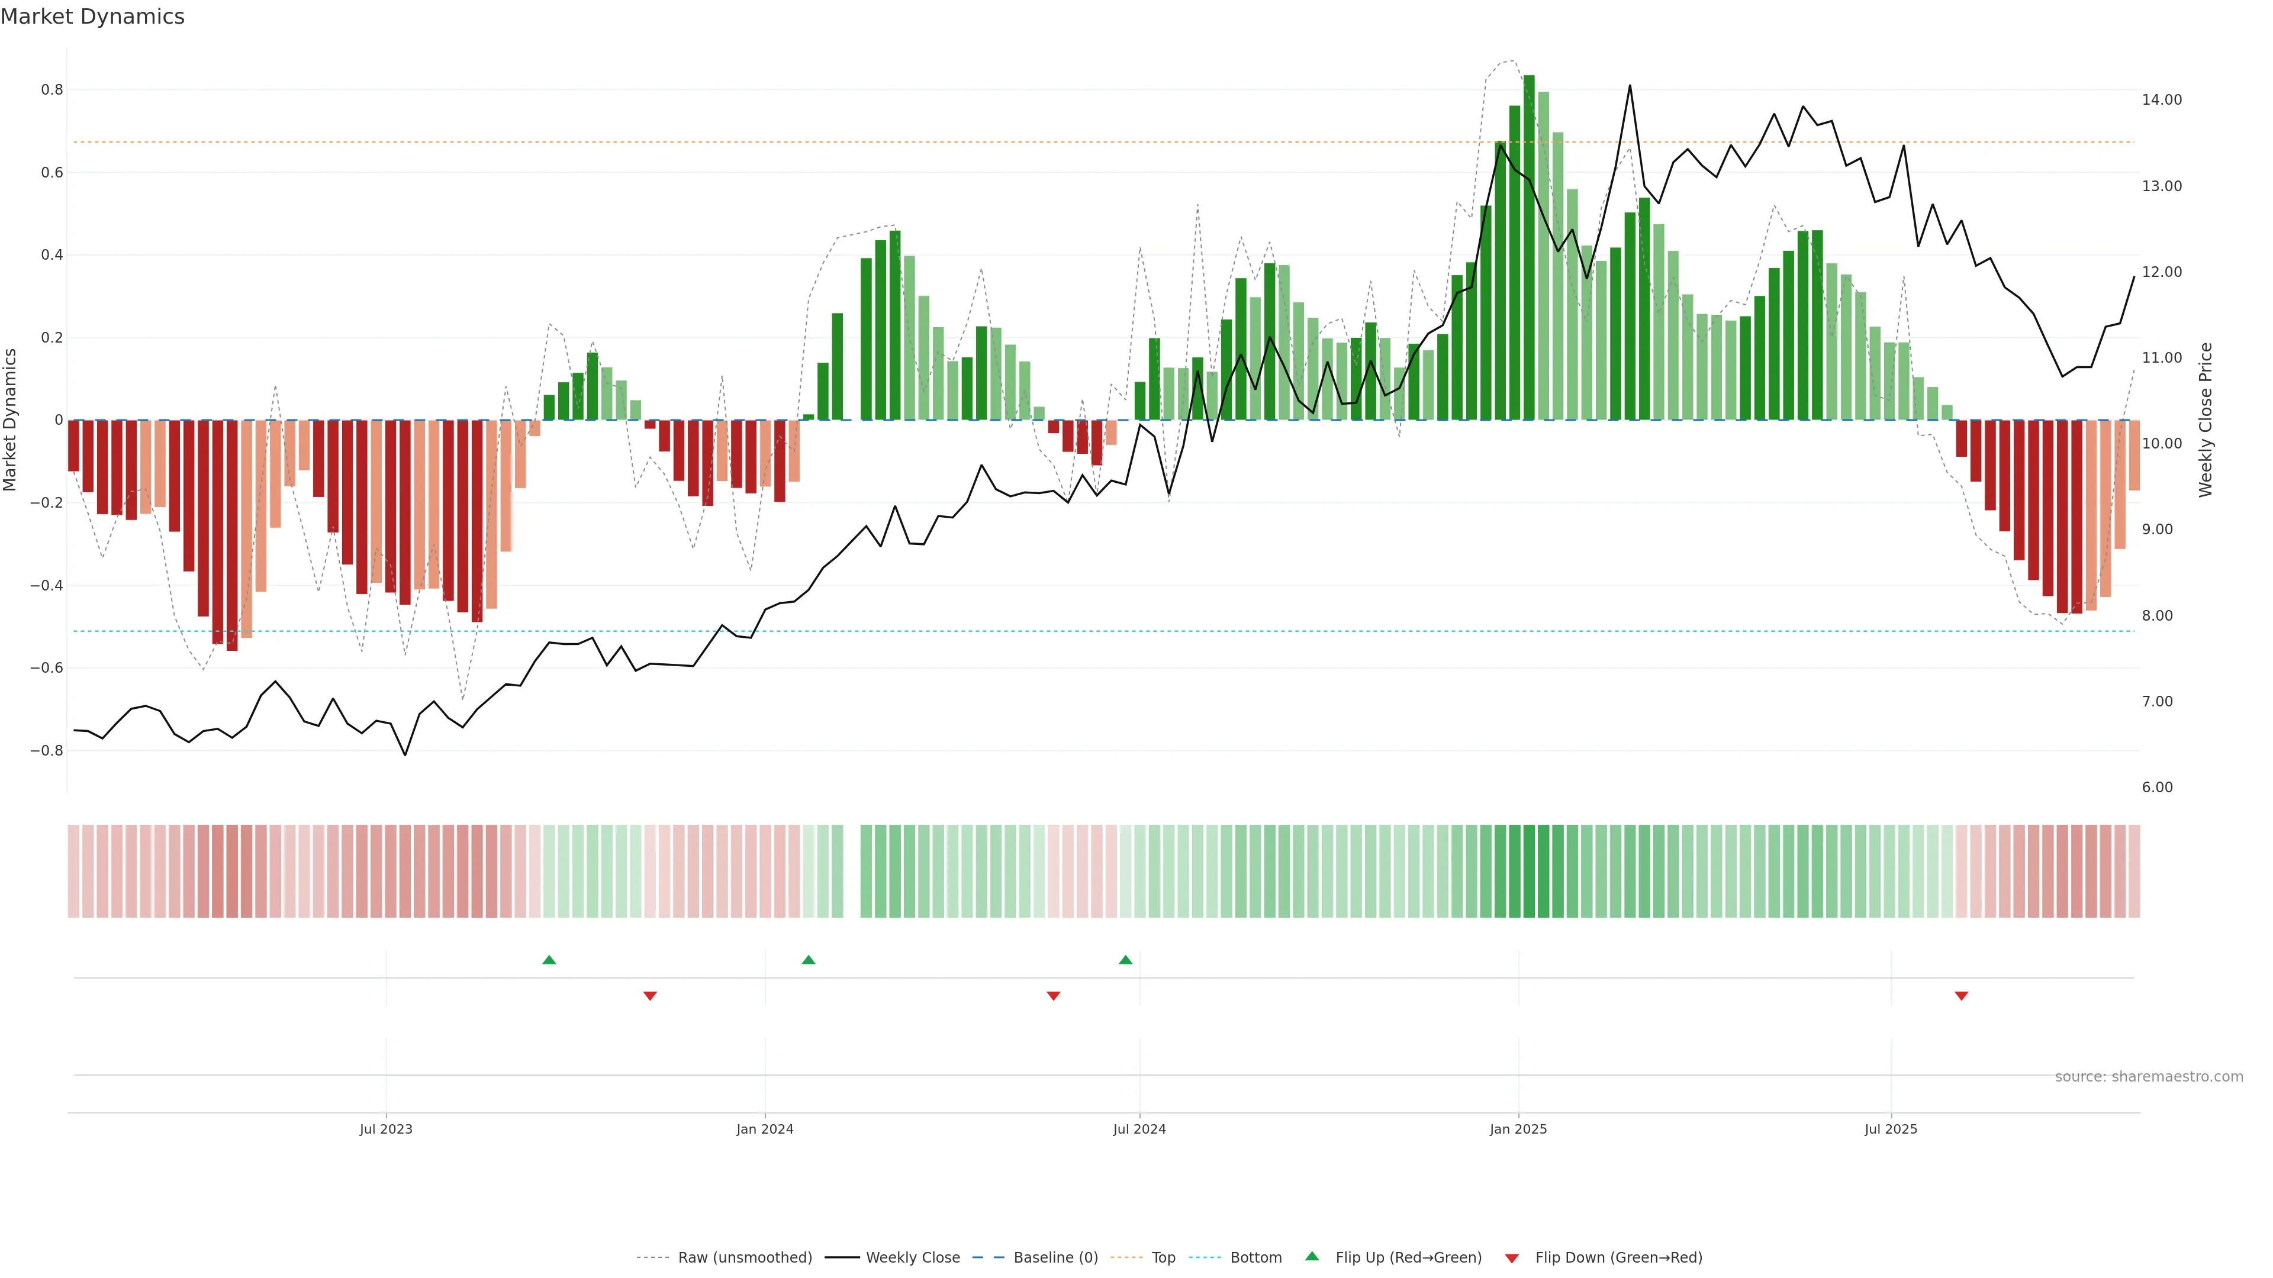The width and height of the screenshot is (2273, 1278).
Task: Select the flip-up marker just after Jan 2024
Action: tap(808, 960)
